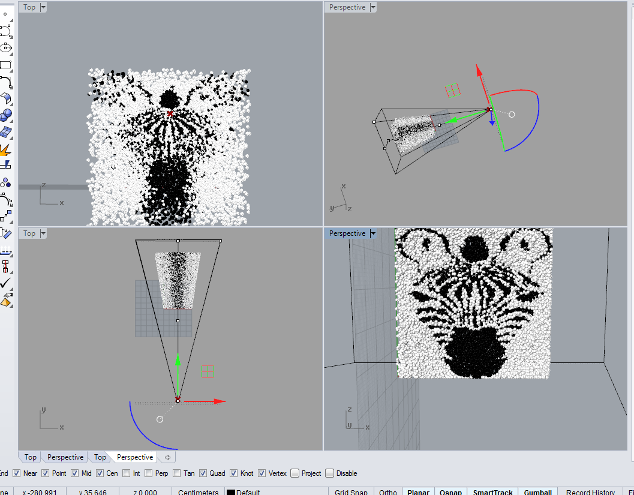Toggle the Knot object snap
This screenshot has height=495, width=634.
click(234, 473)
